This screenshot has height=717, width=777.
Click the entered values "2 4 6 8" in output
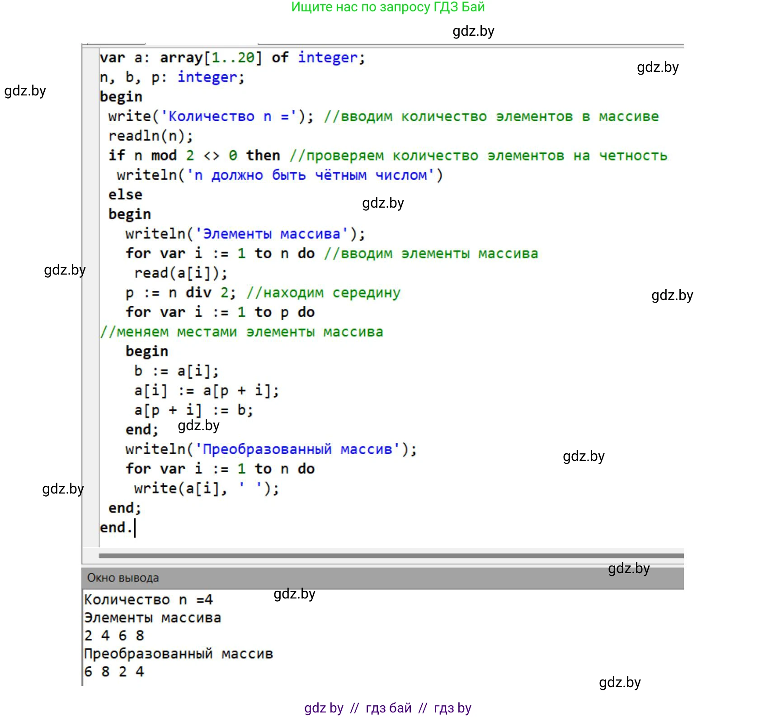tap(114, 636)
